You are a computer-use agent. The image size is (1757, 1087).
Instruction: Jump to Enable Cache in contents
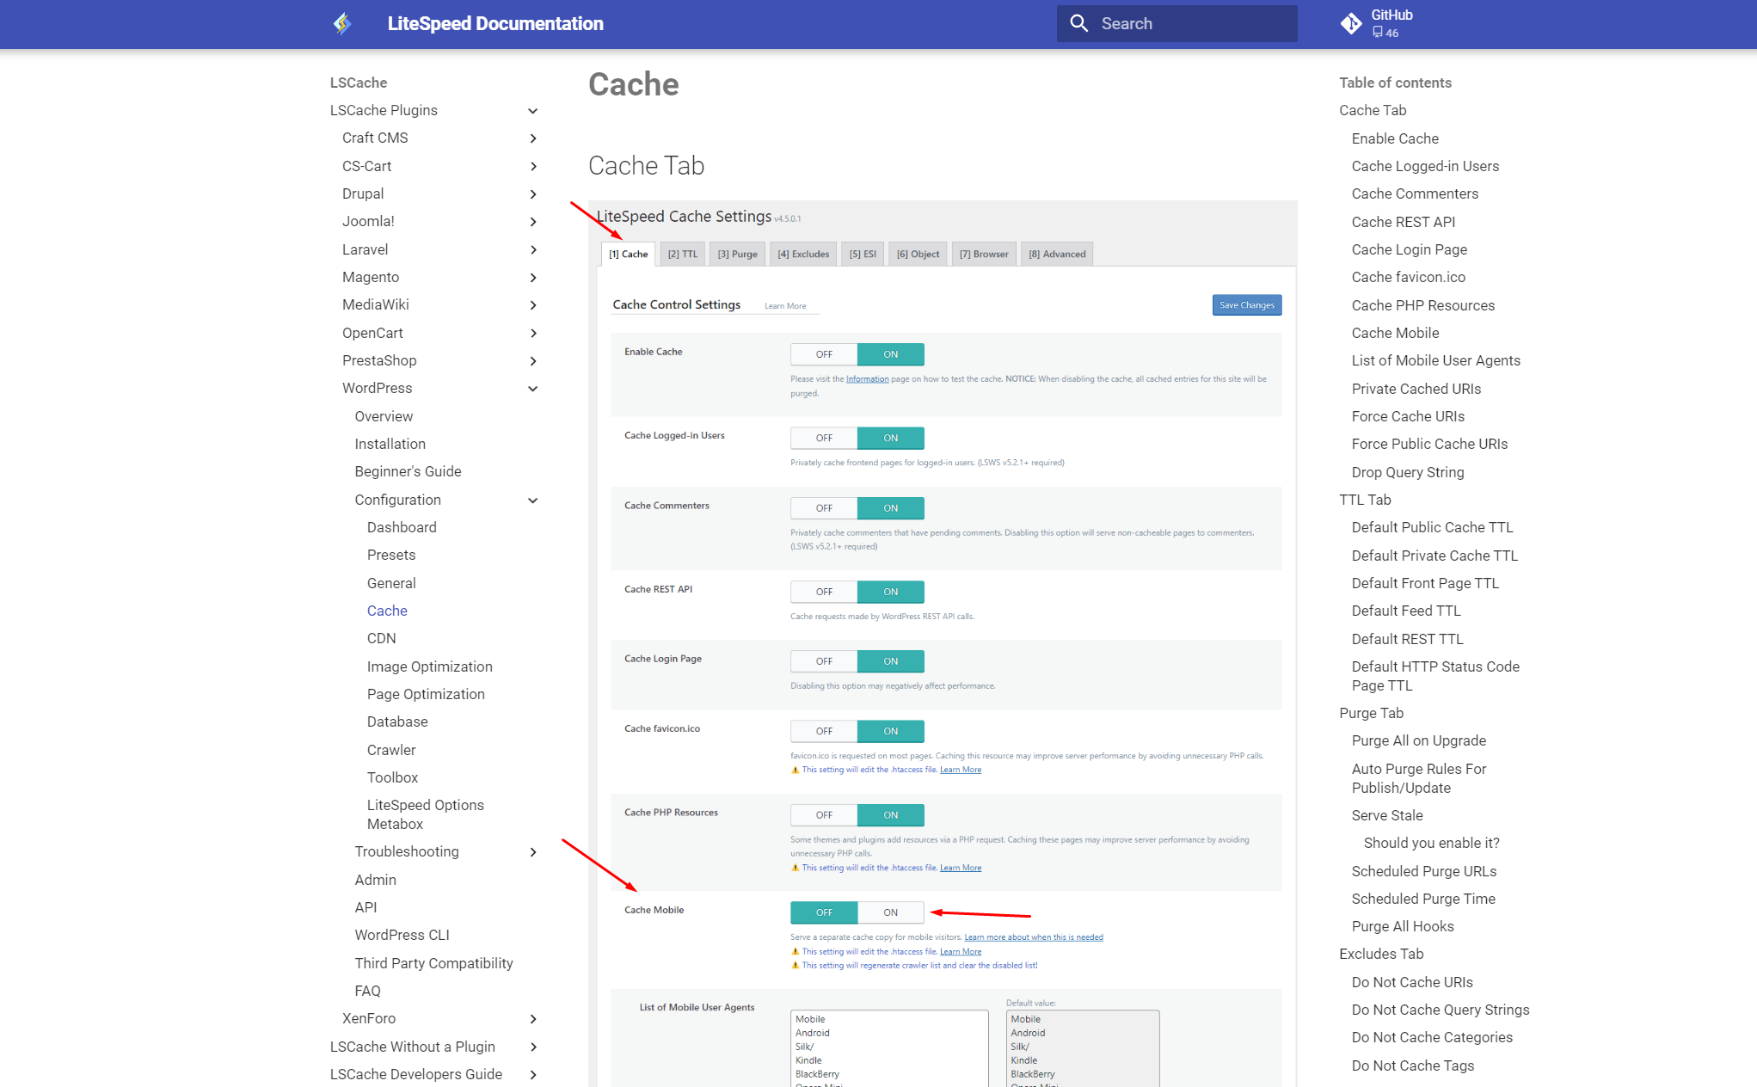[1394, 138]
